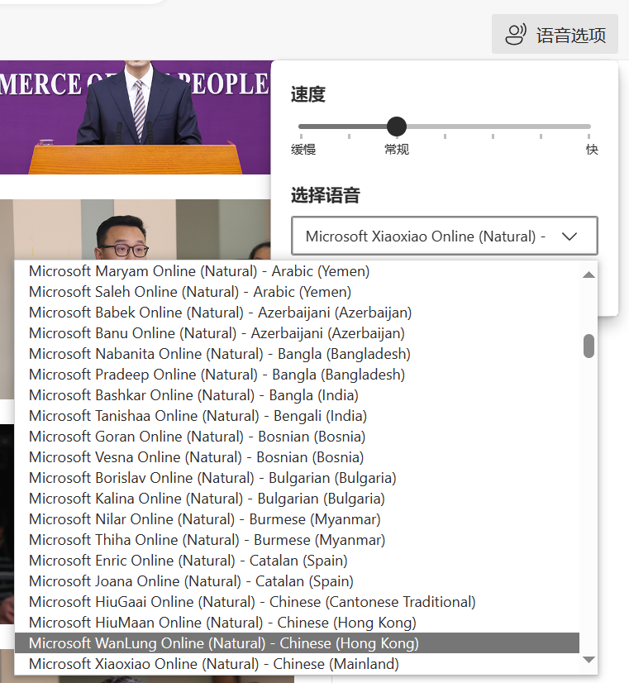Select Microsoft Saleh Arabic (Yemen) voice

click(297, 292)
